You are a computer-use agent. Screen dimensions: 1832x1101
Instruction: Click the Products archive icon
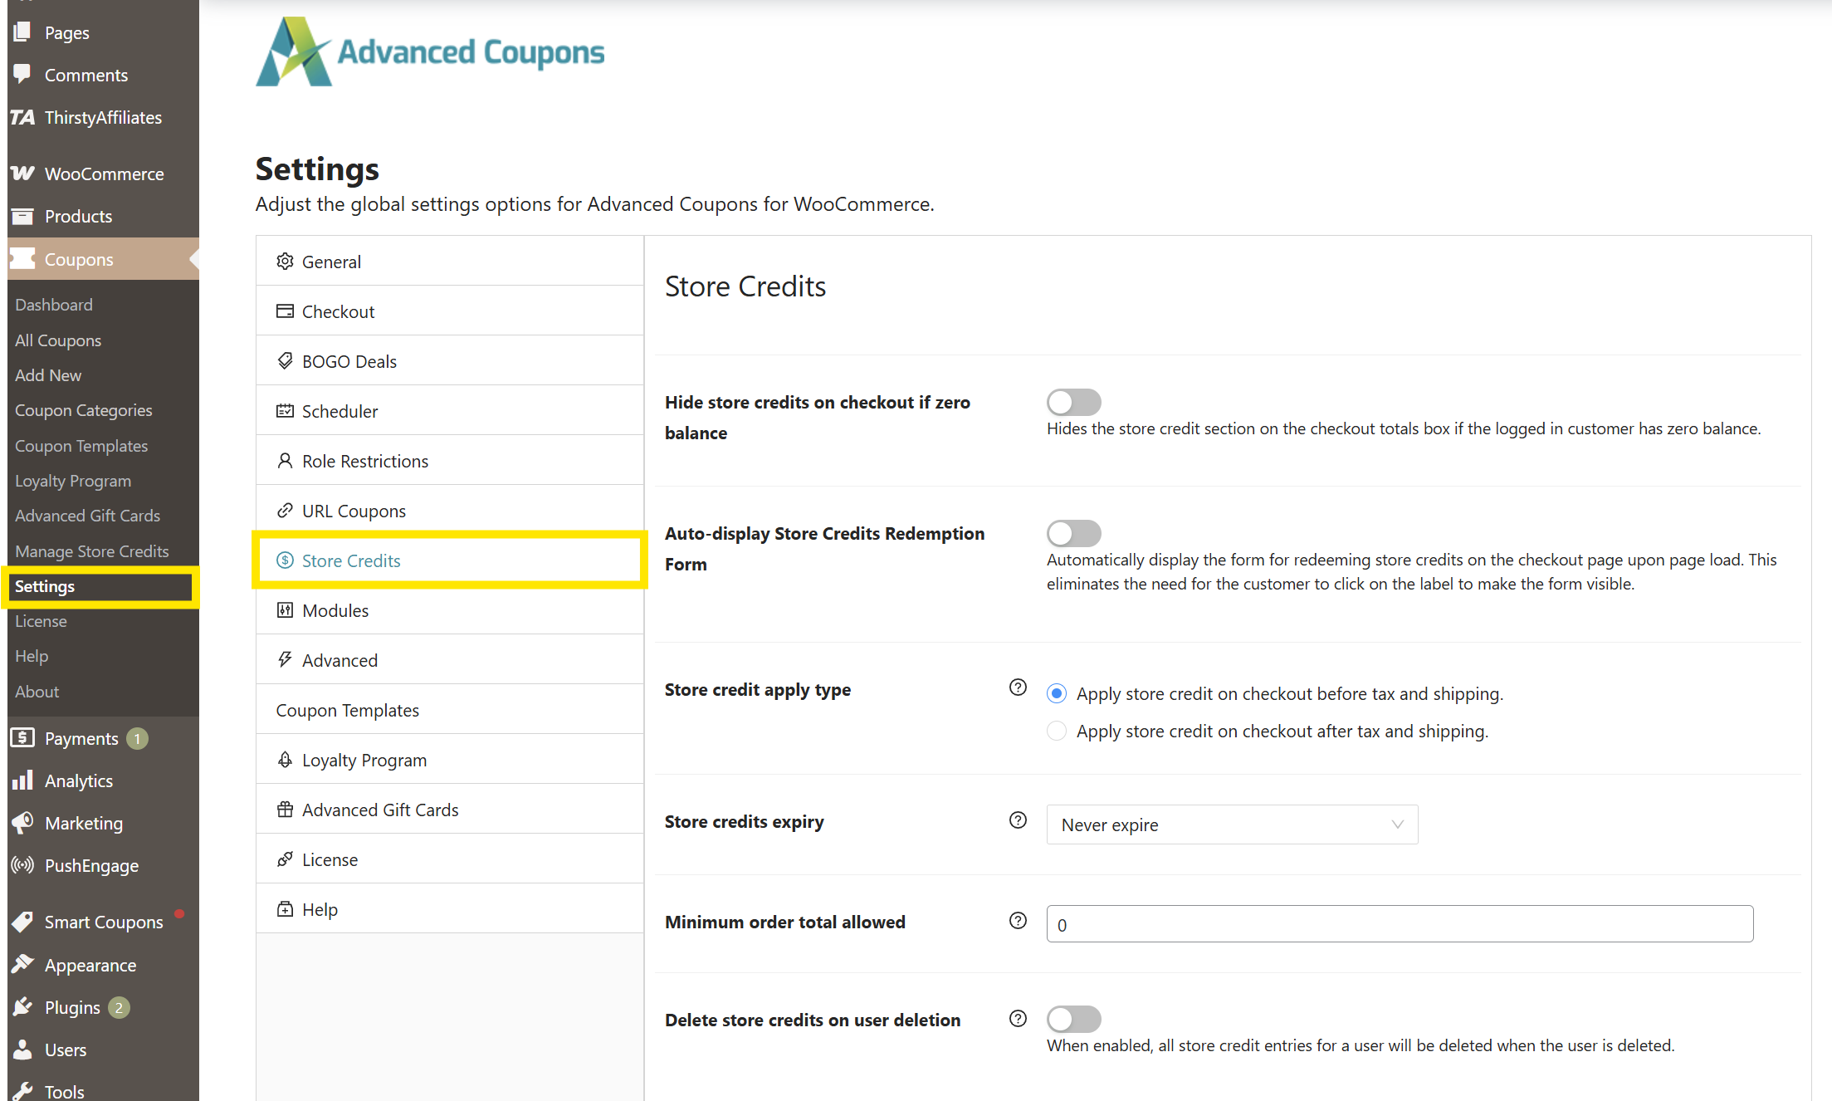coord(22,216)
